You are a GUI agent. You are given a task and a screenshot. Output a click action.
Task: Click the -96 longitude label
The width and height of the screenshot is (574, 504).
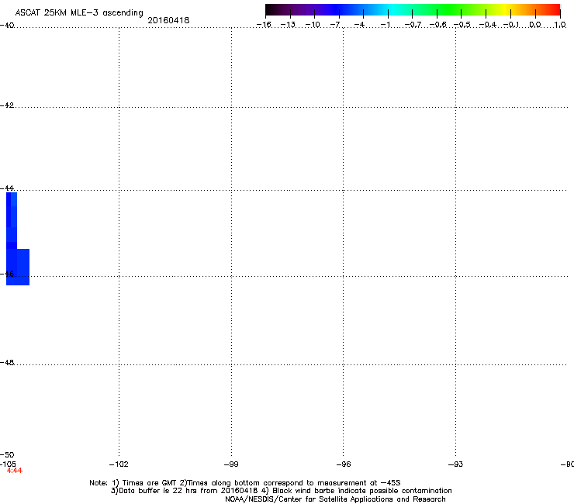tap(344, 464)
